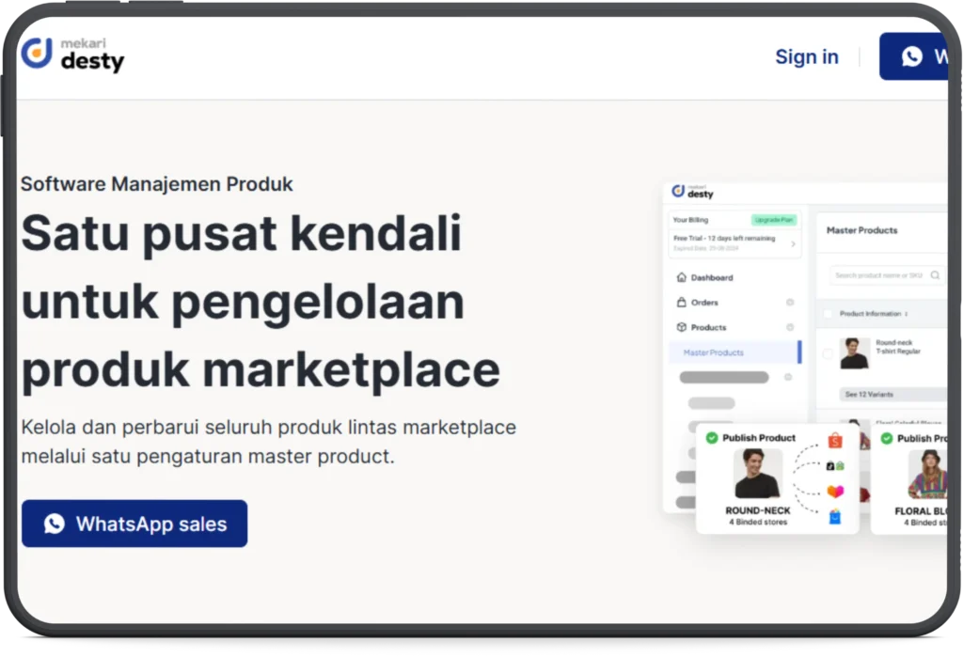Click the 'Round-neck T-shirt Regular' product name
963x657 pixels.
pos(898,347)
